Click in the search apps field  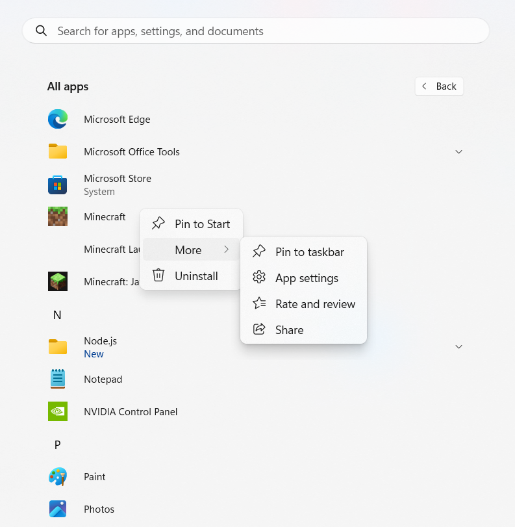click(256, 31)
